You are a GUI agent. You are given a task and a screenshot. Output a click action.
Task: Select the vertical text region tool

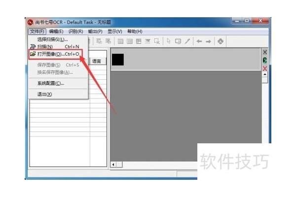129,41
